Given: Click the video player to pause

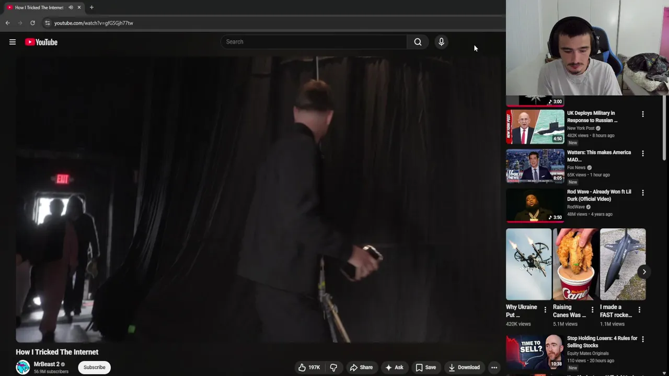Looking at the screenshot, I should [259, 199].
